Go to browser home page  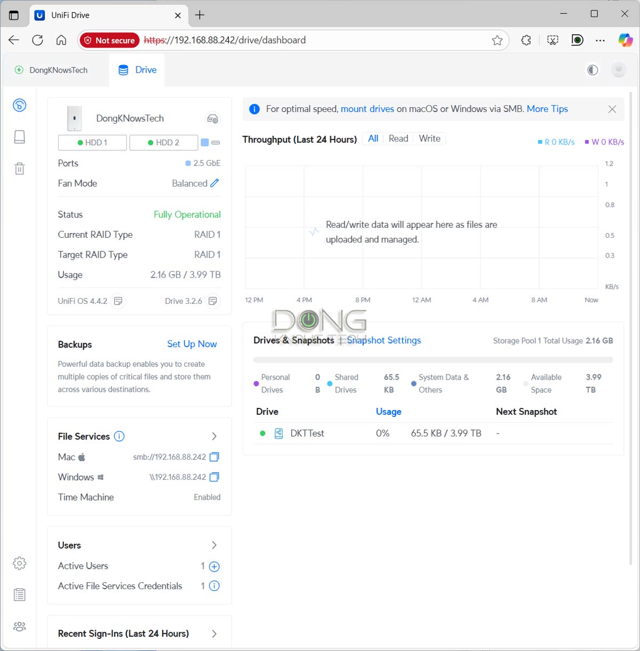[x=61, y=40]
